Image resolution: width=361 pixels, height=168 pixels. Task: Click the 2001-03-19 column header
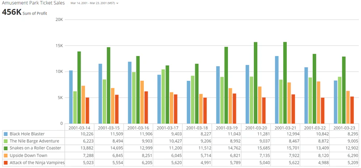point(227,128)
